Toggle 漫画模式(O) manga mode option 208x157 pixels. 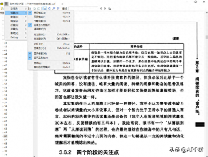pyautogui.click(x=51, y=29)
